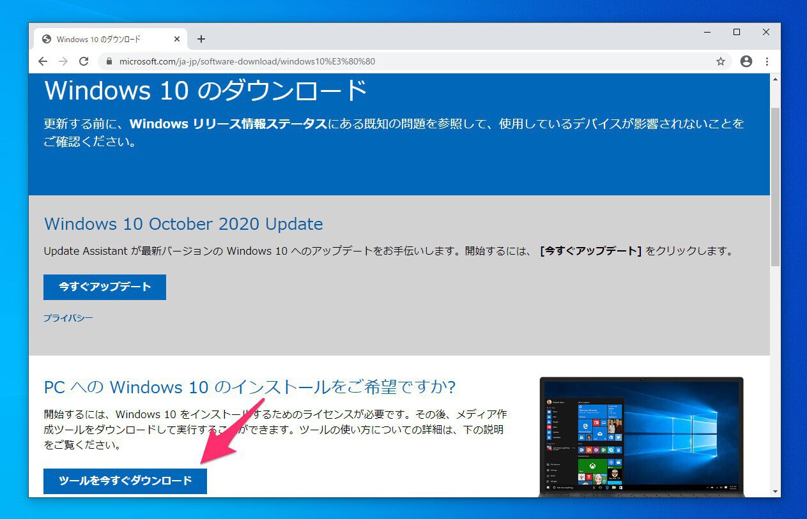The image size is (807, 519).
Task: Click the ツールを今すぐダウンロード button
Action: coord(125,481)
